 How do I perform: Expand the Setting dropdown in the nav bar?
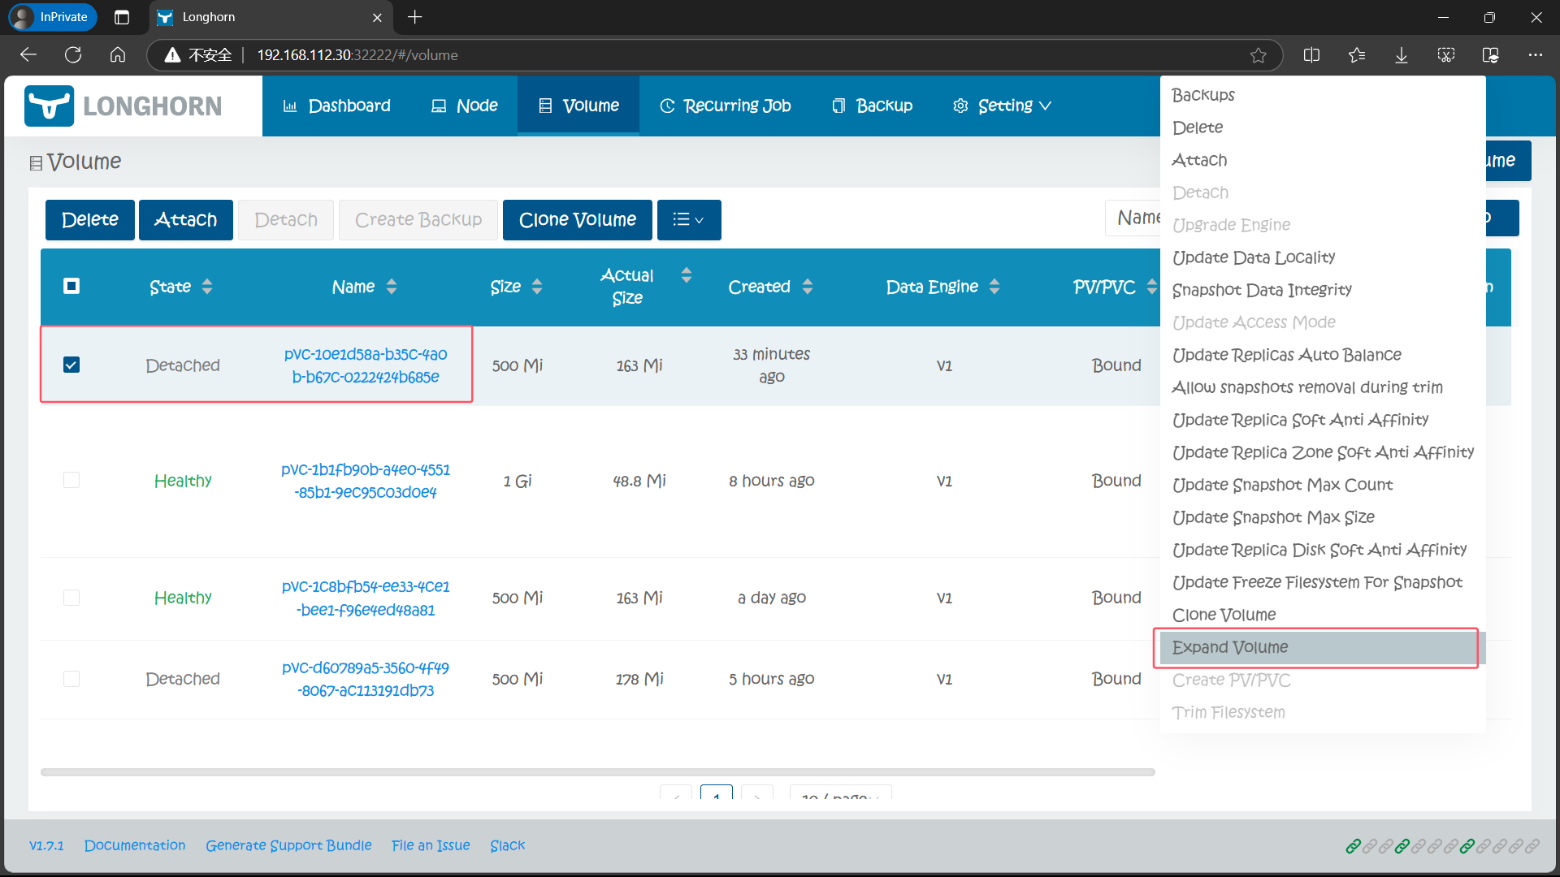[1002, 106]
